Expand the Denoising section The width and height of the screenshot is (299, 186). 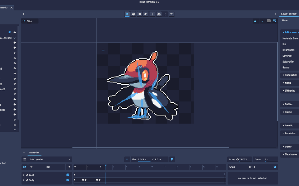[290, 133]
